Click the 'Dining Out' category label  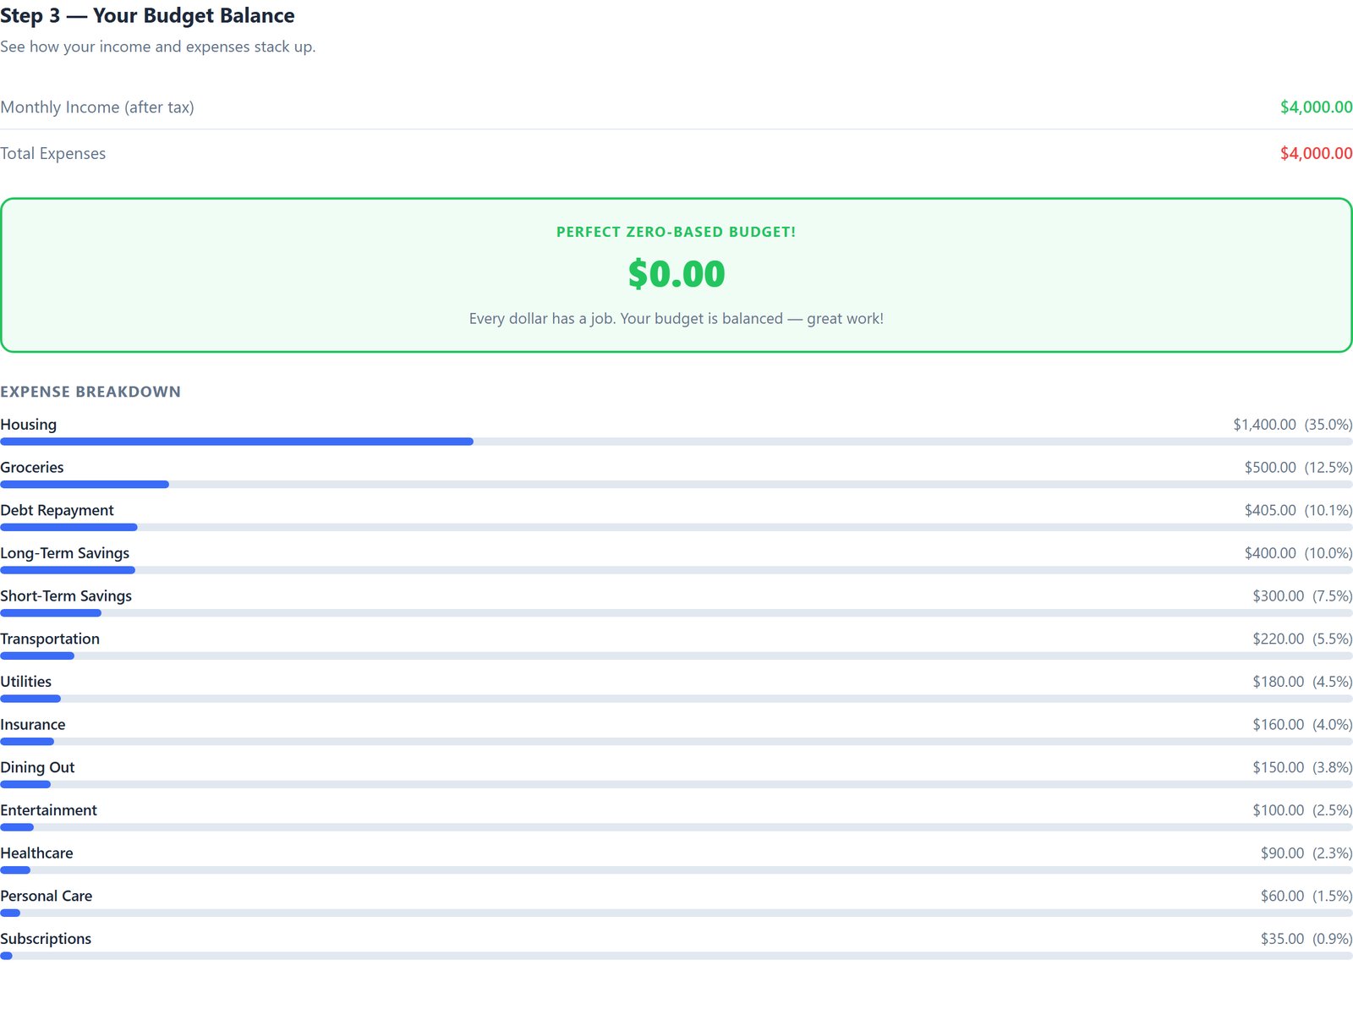(37, 767)
